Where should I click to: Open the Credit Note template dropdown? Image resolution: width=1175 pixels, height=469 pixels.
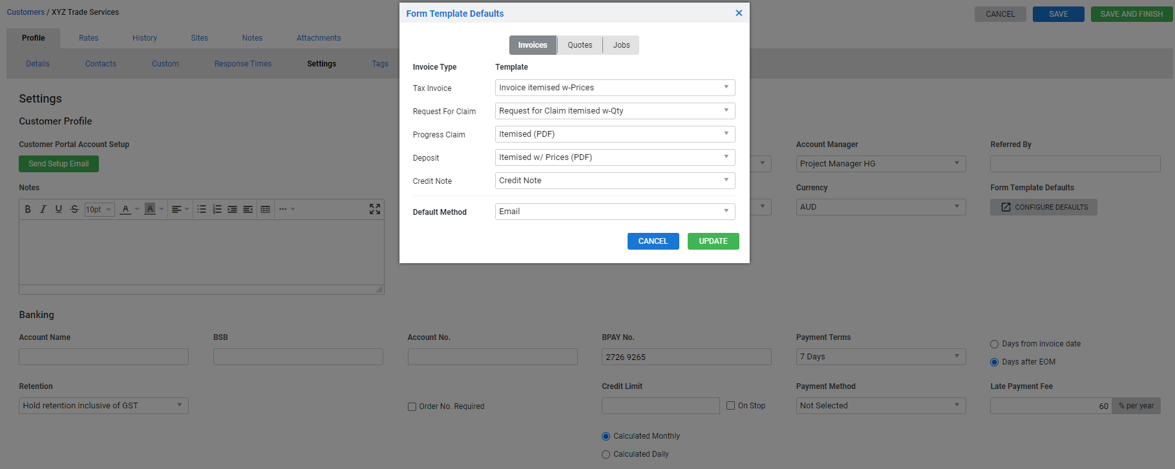tap(615, 181)
